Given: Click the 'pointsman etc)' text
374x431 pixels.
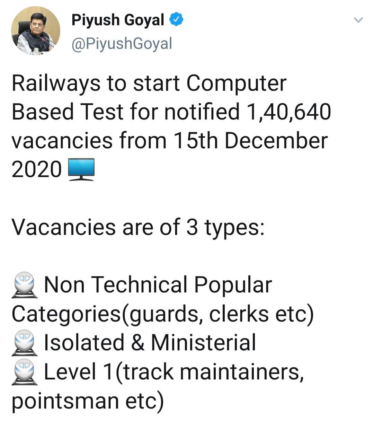Looking at the screenshot, I should pyautogui.click(x=88, y=401).
